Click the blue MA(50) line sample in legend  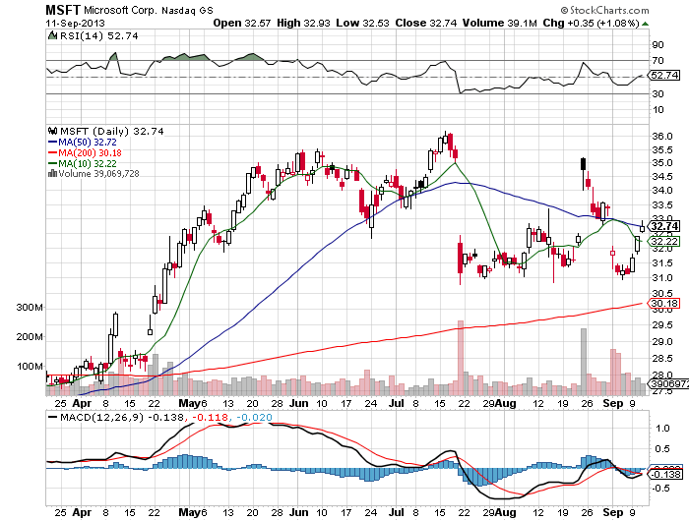coord(52,143)
